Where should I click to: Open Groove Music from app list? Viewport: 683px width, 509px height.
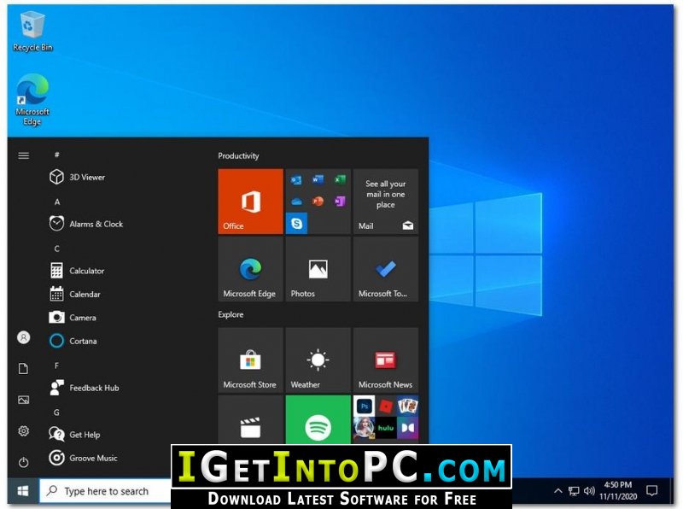[93, 458]
